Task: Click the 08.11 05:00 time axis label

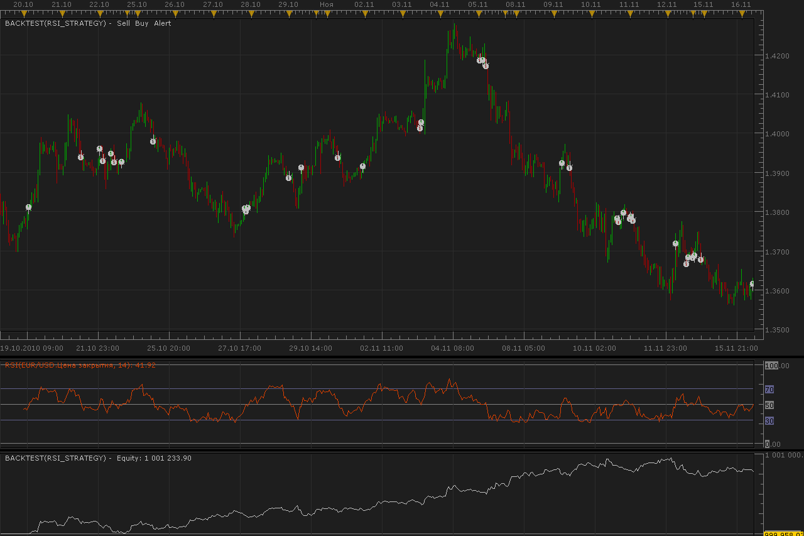Action: click(524, 347)
